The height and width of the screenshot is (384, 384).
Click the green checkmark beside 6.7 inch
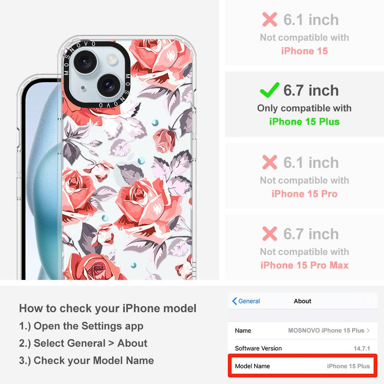pyautogui.click(x=270, y=90)
